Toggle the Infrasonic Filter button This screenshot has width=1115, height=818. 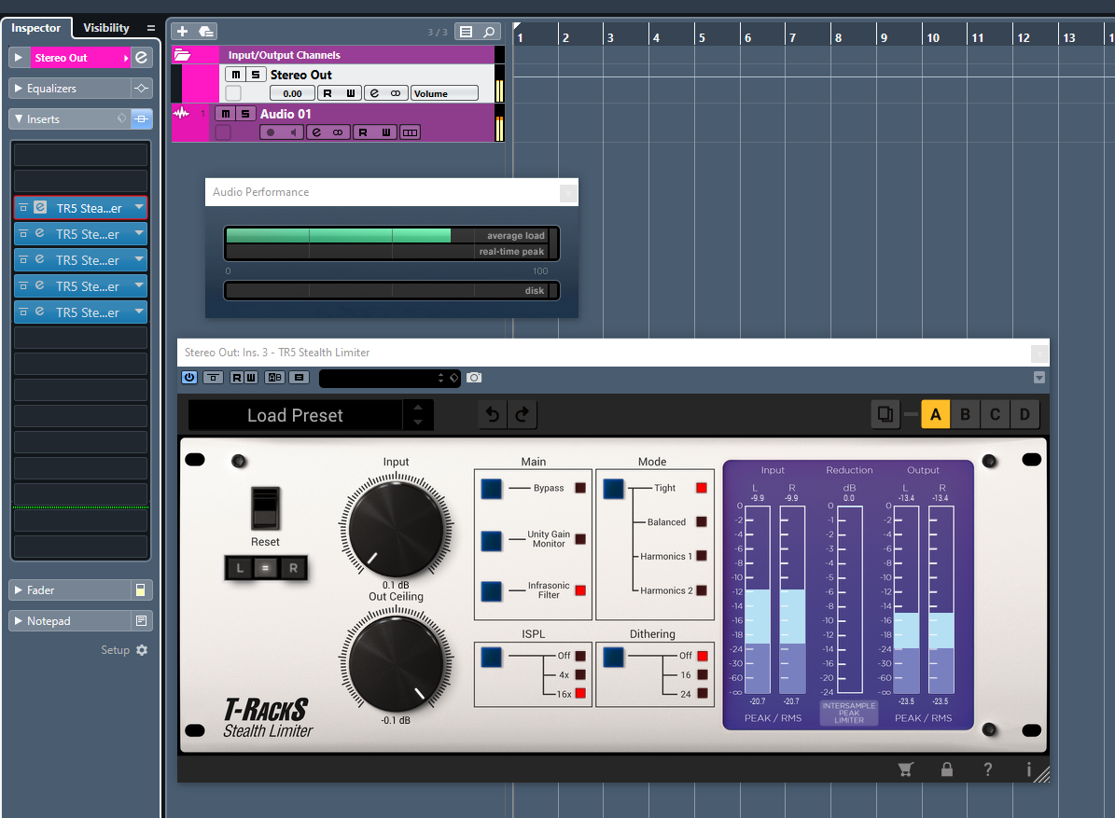[x=492, y=591]
